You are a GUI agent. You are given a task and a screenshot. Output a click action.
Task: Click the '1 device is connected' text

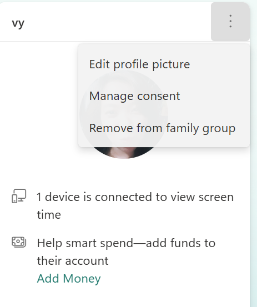[x=135, y=205]
